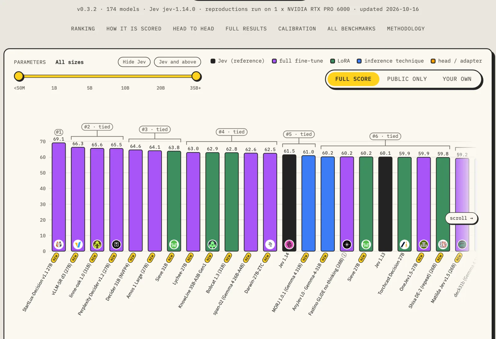Screen dimensions: 496x339
Task: Toggle the inference technique legend filter
Action: (x=390, y=61)
